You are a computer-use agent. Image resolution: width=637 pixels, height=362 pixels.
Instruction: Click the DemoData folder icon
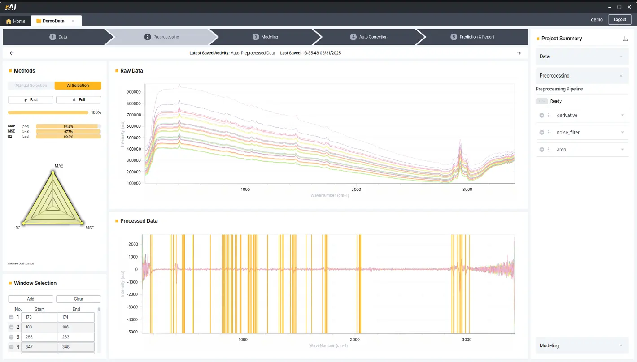39,21
